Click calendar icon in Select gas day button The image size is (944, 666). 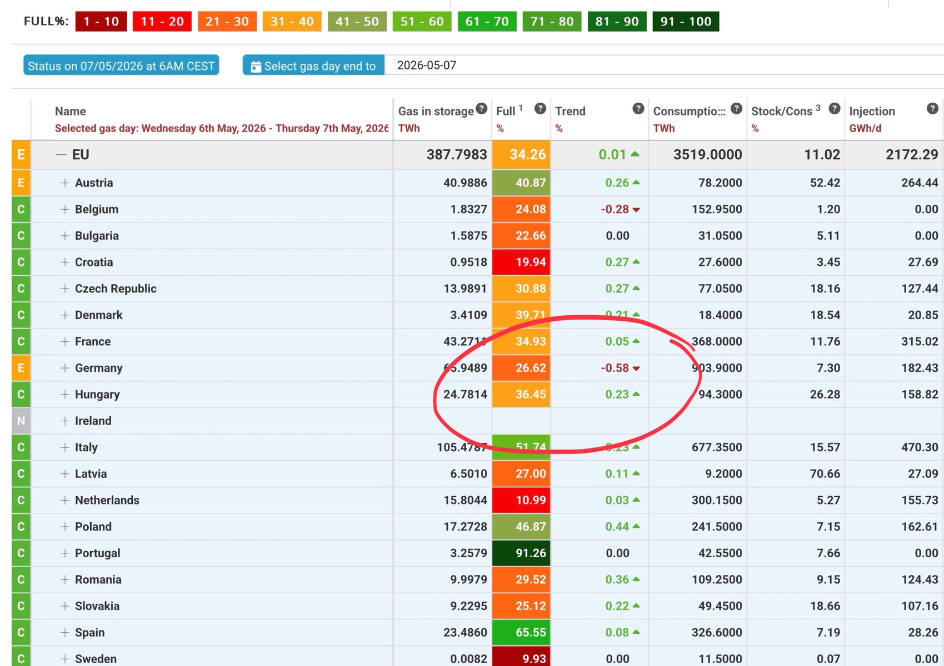tap(256, 67)
